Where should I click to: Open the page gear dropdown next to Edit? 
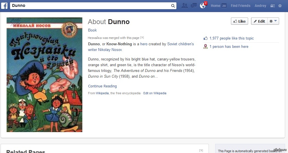[273, 21]
